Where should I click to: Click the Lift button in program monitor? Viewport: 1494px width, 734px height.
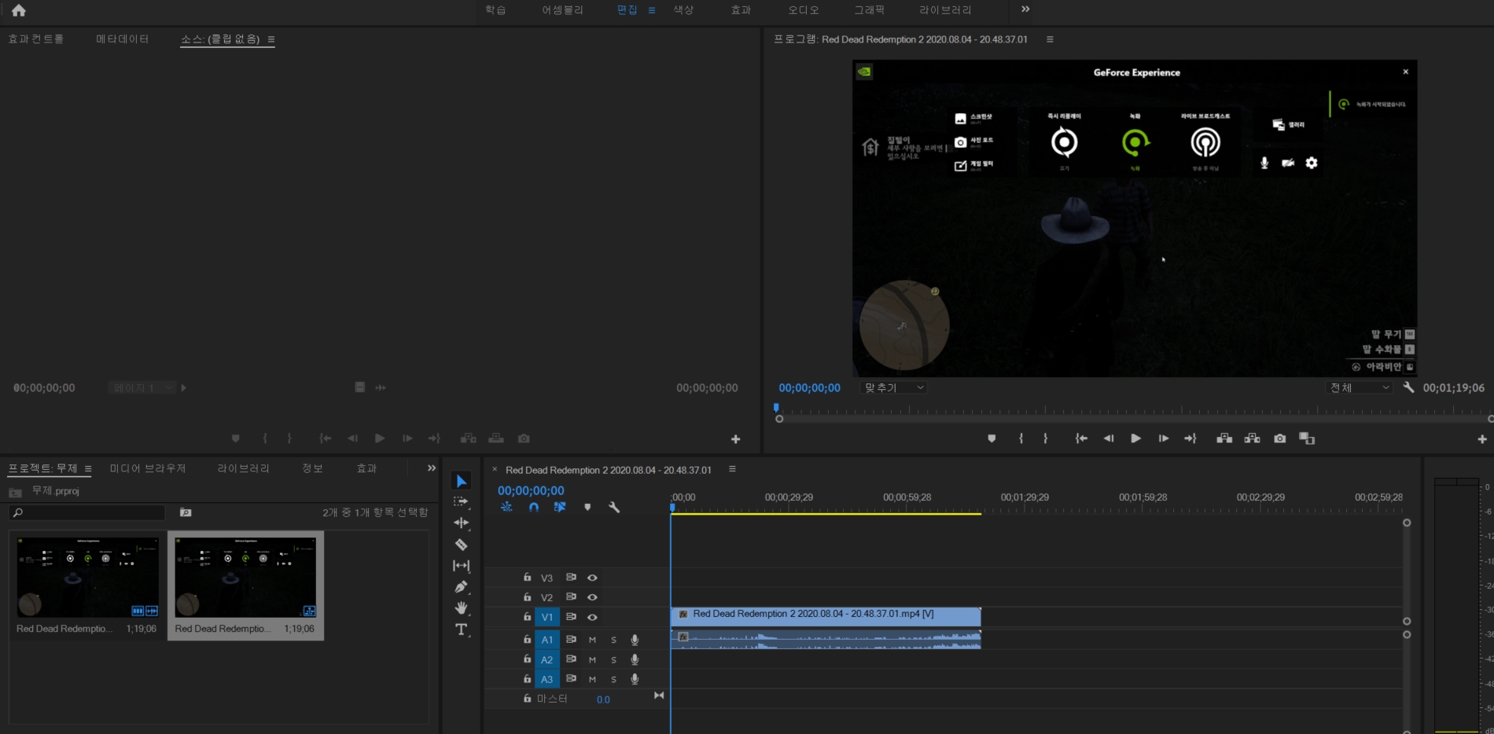[1224, 439]
